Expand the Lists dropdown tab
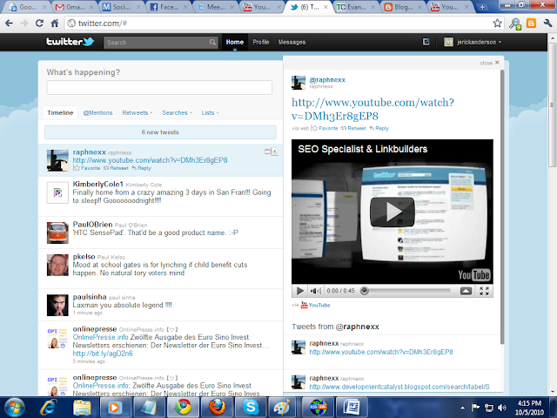 click(x=210, y=112)
